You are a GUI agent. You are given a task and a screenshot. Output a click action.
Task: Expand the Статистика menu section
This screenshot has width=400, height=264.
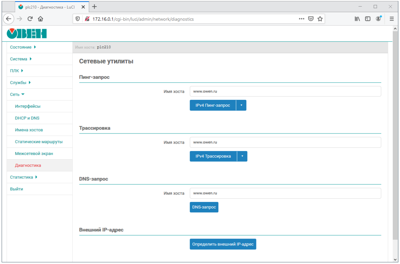pos(23,177)
